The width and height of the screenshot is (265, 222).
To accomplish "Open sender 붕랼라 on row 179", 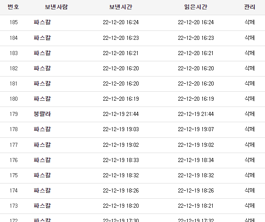I will 42,114.
